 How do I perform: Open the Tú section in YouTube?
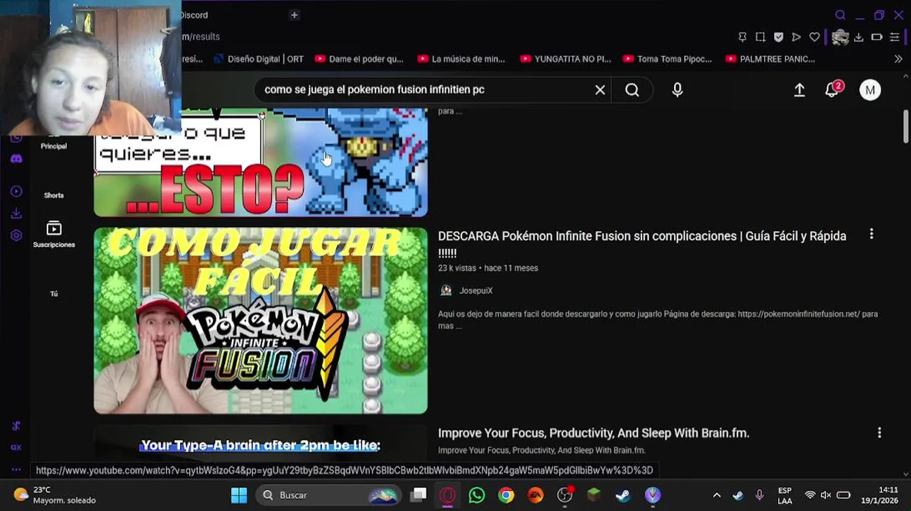(54, 294)
